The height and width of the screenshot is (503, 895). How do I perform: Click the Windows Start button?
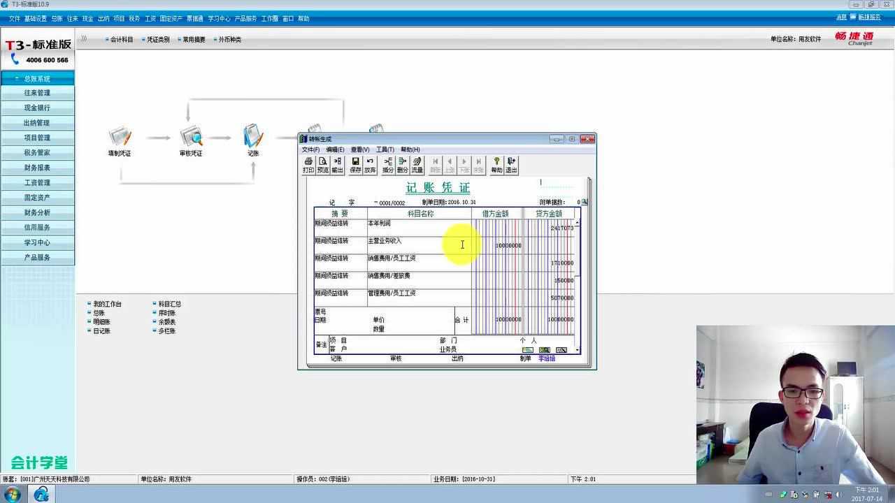click(x=13, y=495)
